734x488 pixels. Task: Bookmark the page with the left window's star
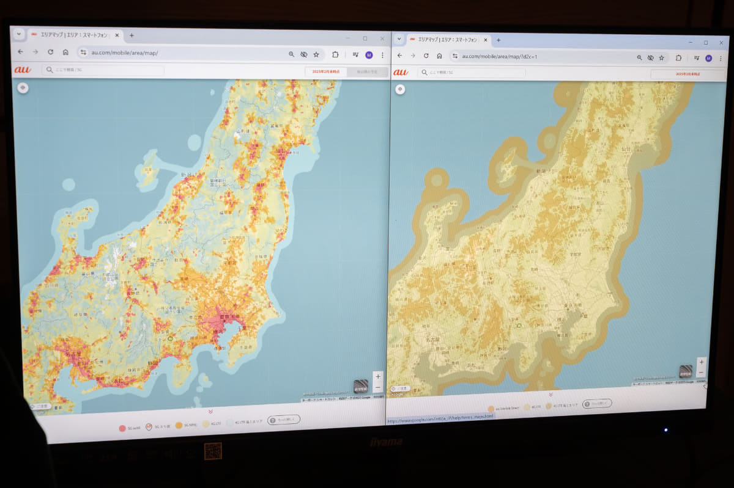tap(316, 54)
